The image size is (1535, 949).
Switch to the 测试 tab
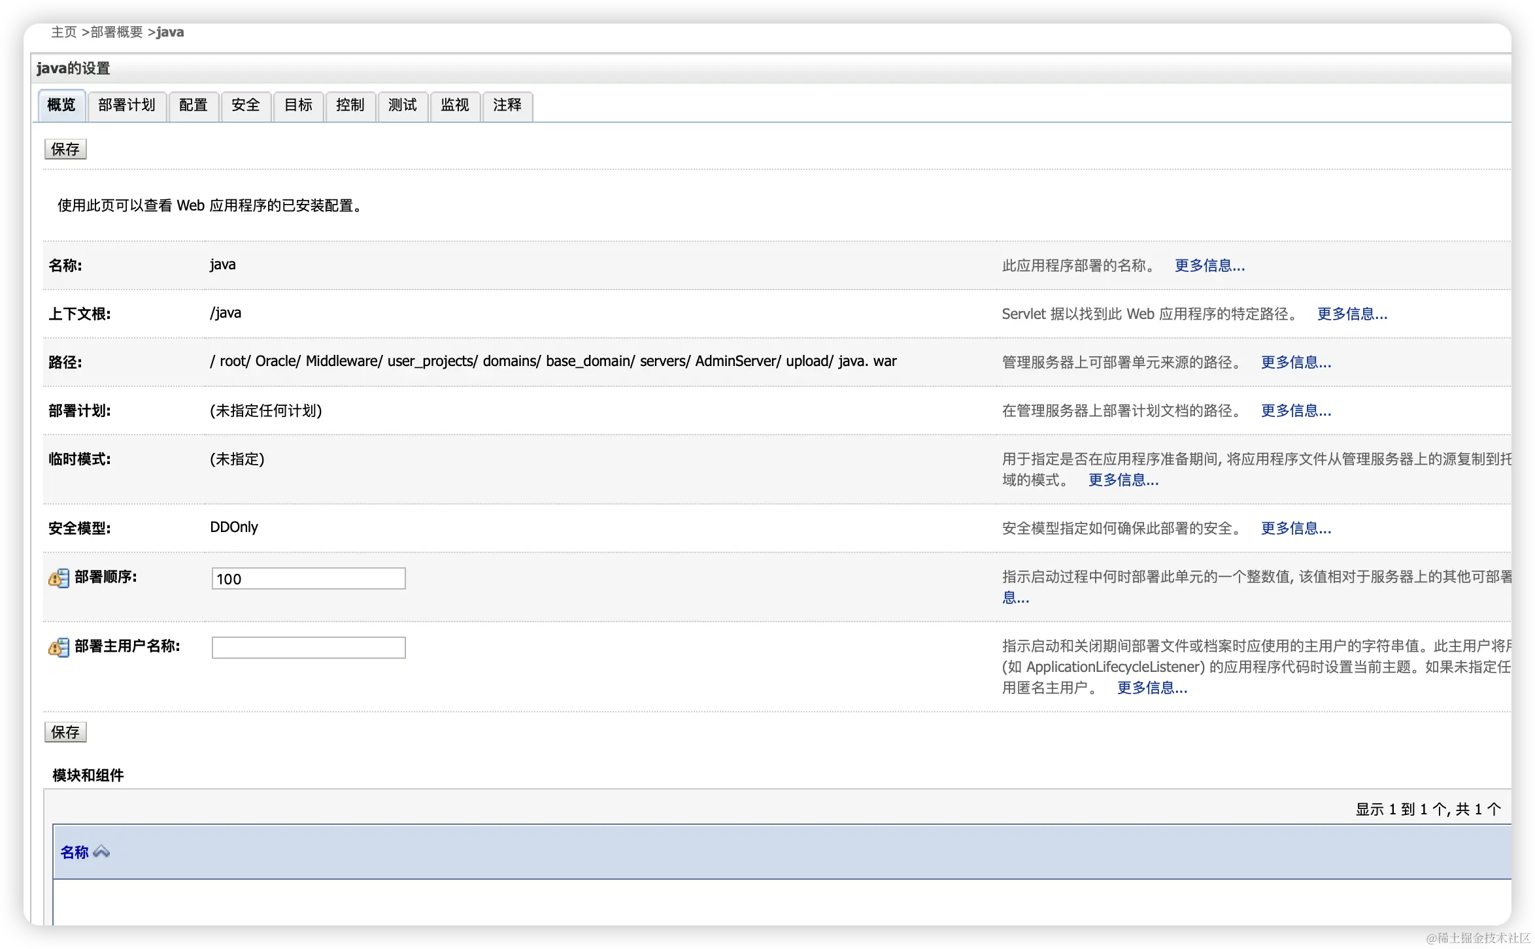click(x=403, y=105)
